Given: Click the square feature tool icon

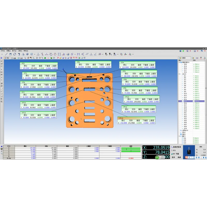Looking at the screenshot, I should [59, 54].
